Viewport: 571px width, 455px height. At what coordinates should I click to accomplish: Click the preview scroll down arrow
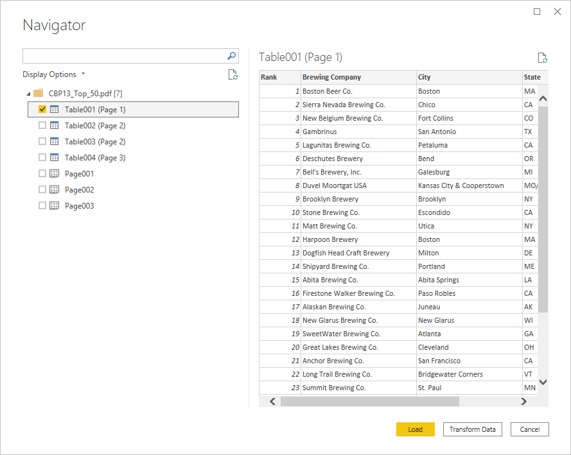(543, 382)
